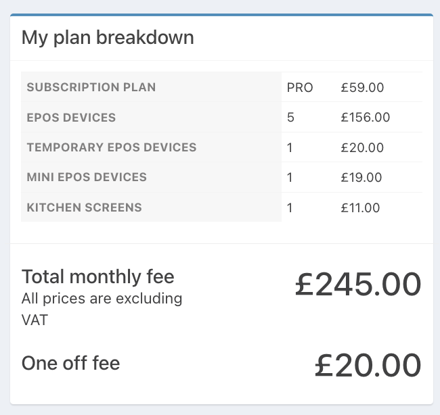The image size is (440, 415).
Task: Click the kitchen screens quantity
Action: (290, 208)
